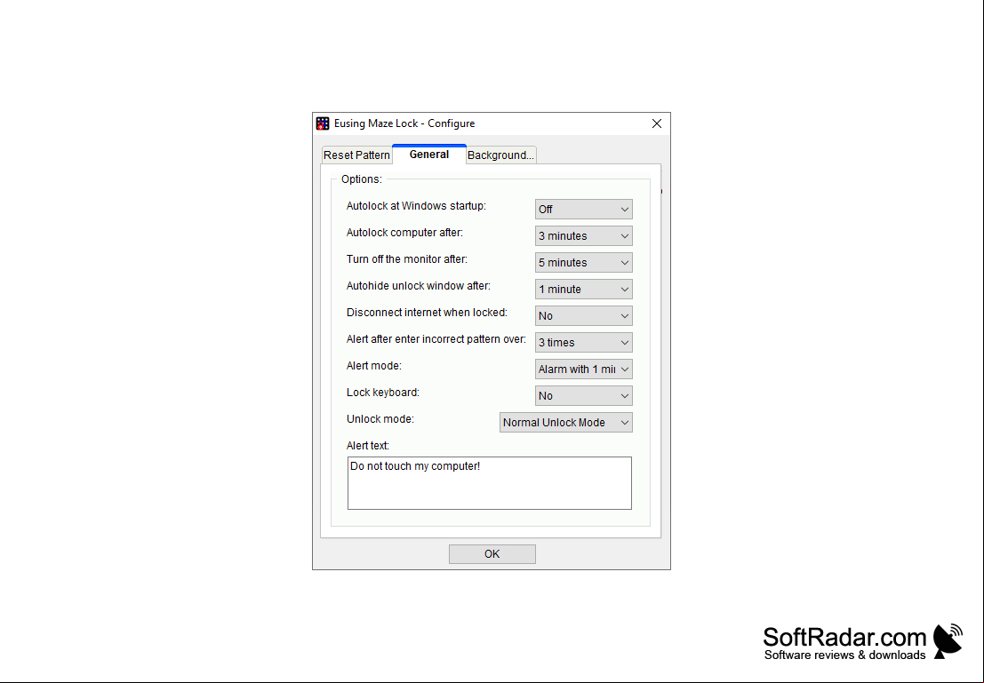This screenshot has width=984, height=683.
Task: Open the Autolock at Windows startup dropdown
Action: point(584,210)
